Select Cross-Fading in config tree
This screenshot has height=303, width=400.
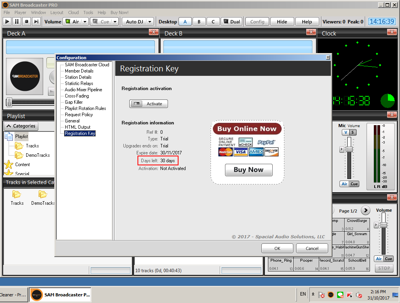coord(77,96)
